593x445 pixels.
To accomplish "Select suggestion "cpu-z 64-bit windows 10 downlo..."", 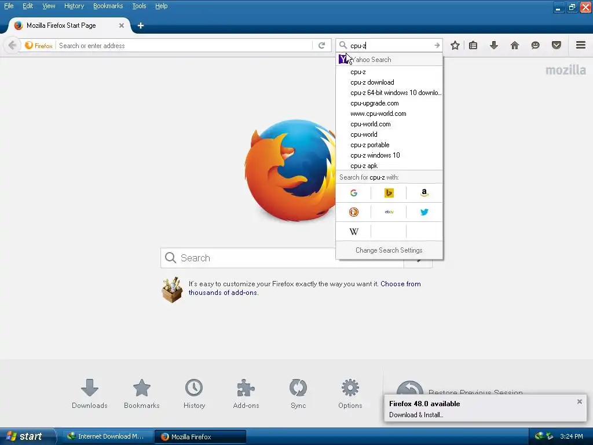I will (x=389, y=93).
